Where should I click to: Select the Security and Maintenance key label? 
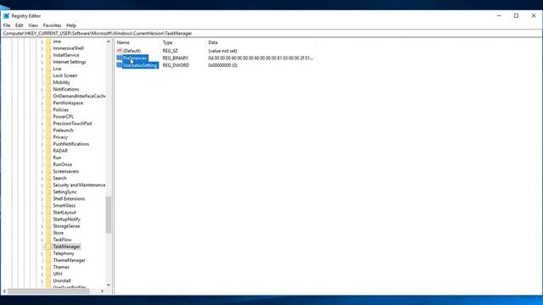[79, 185]
